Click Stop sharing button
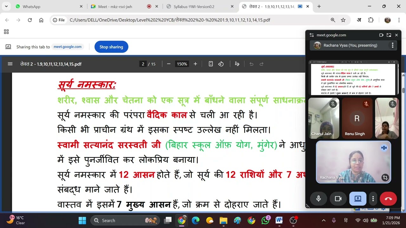 pyautogui.click(x=111, y=47)
